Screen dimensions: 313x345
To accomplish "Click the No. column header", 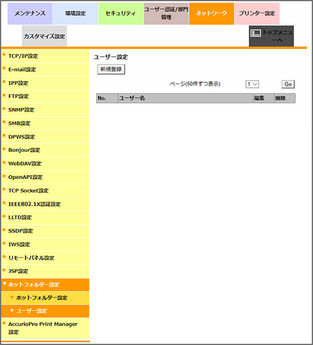I will point(107,98).
